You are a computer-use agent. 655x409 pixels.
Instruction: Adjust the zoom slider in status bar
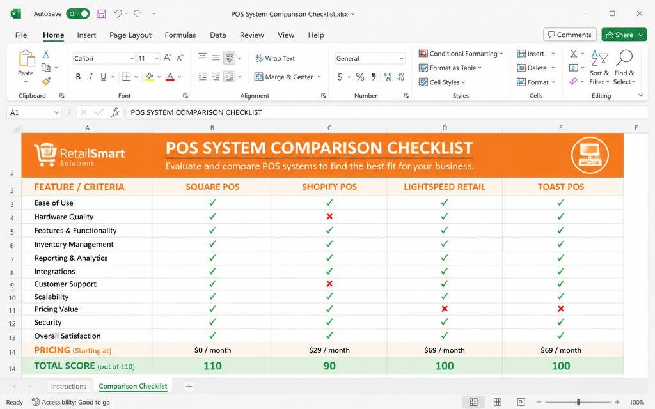[x=578, y=402]
